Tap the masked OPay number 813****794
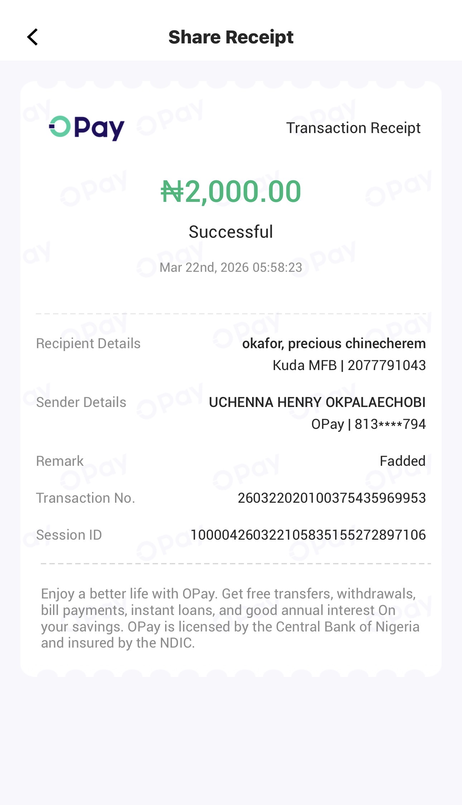The height and width of the screenshot is (805, 462). pos(369,424)
